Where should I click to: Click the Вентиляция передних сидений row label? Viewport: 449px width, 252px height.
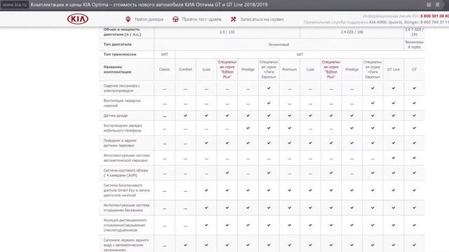(x=122, y=103)
